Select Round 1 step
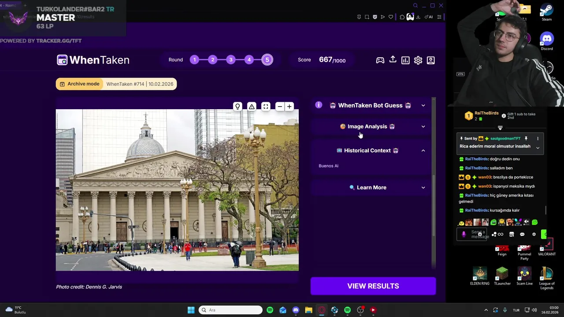 coord(194,60)
